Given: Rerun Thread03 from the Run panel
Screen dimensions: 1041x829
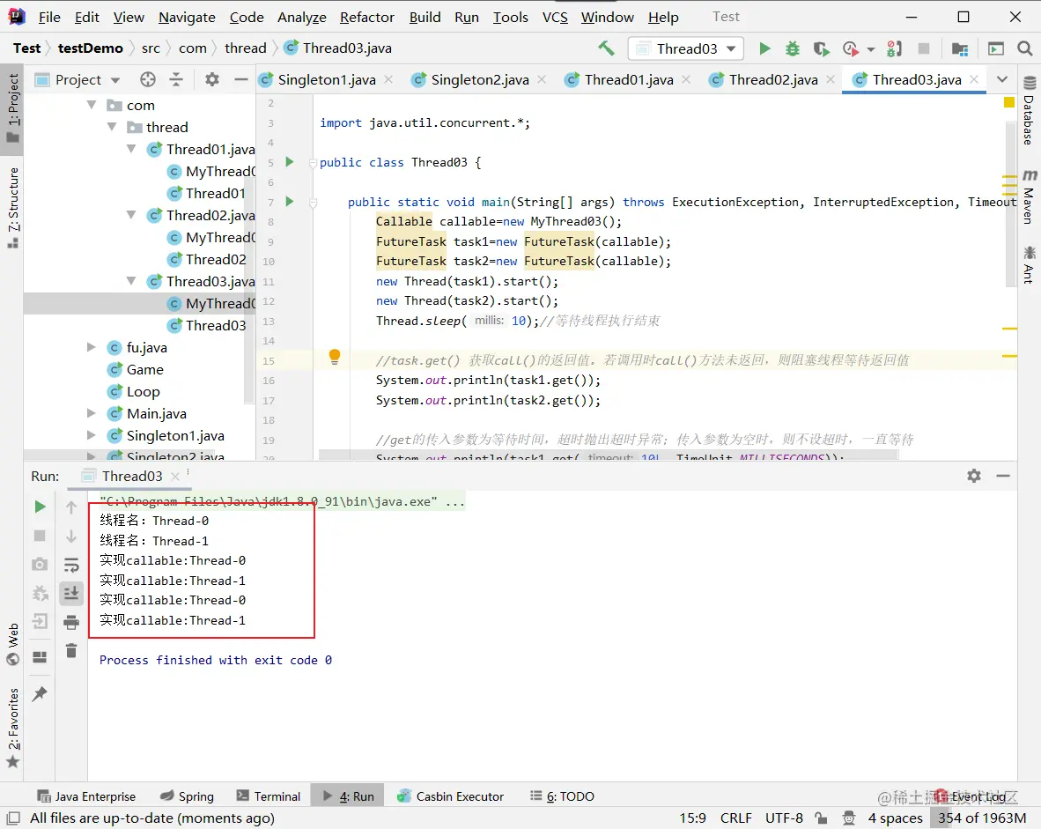Looking at the screenshot, I should pyautogui.click(x=40, y=507).
